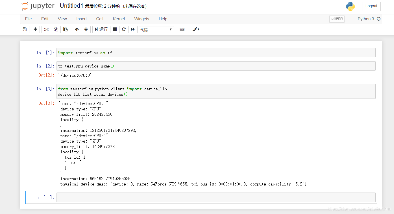Click the trusted notebook indicator (可信的)
The image size is (394, 214).
click(x=337, y=19)
